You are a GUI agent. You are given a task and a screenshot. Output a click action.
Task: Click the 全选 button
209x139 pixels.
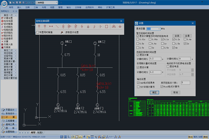tap(177, 36)
